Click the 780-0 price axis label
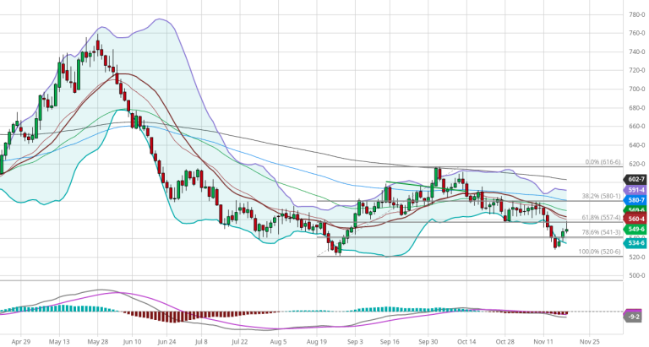 click(x=637, y=14)
